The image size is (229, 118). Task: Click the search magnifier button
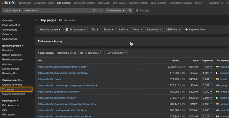tap(130, 10)
